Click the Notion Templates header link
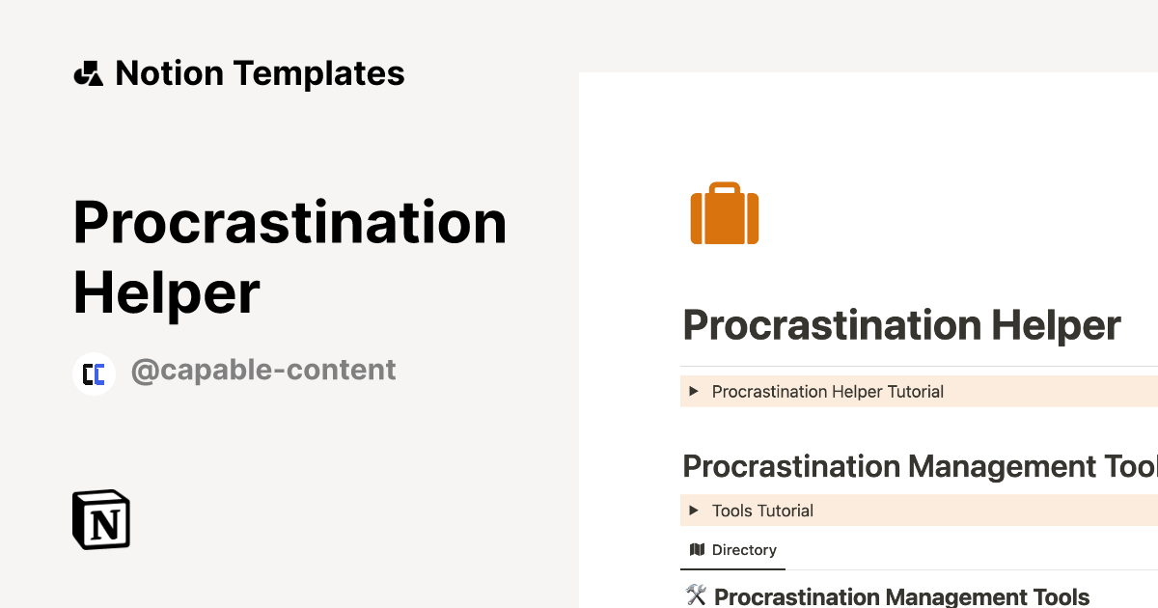1158x608 pixels. [x=260, y=72]
